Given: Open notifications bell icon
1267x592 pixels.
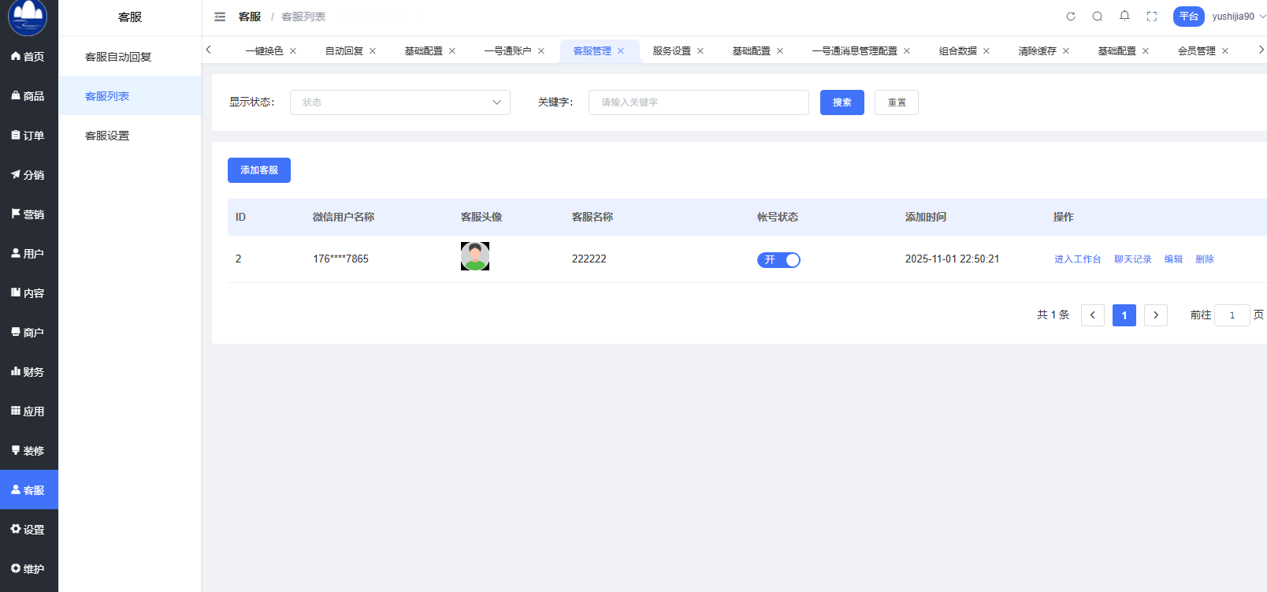Looking at the screenshot, I should 1124,16.
